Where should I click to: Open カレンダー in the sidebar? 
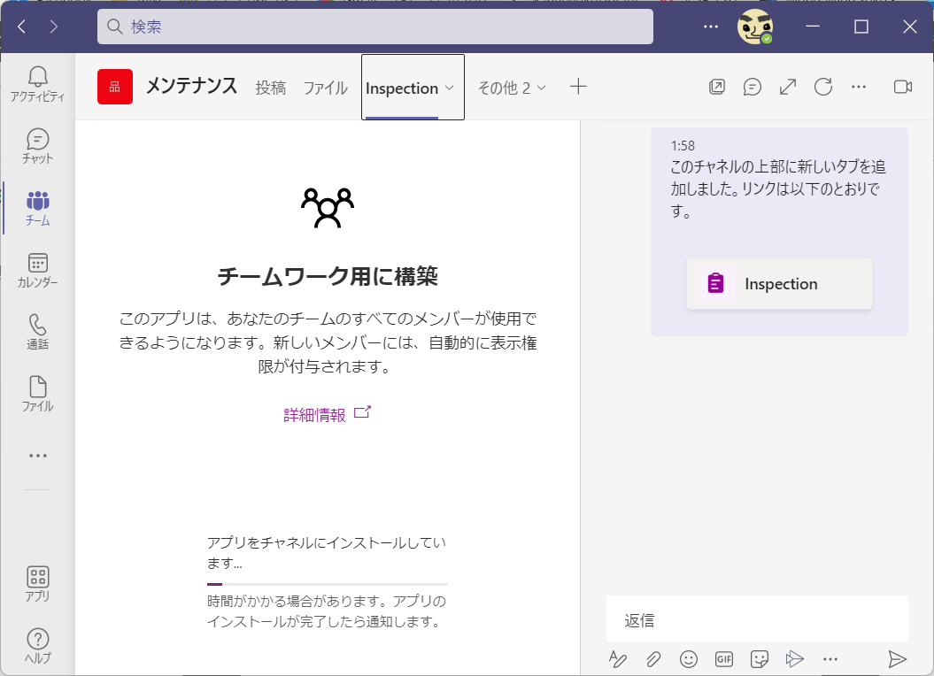(37, 271)
